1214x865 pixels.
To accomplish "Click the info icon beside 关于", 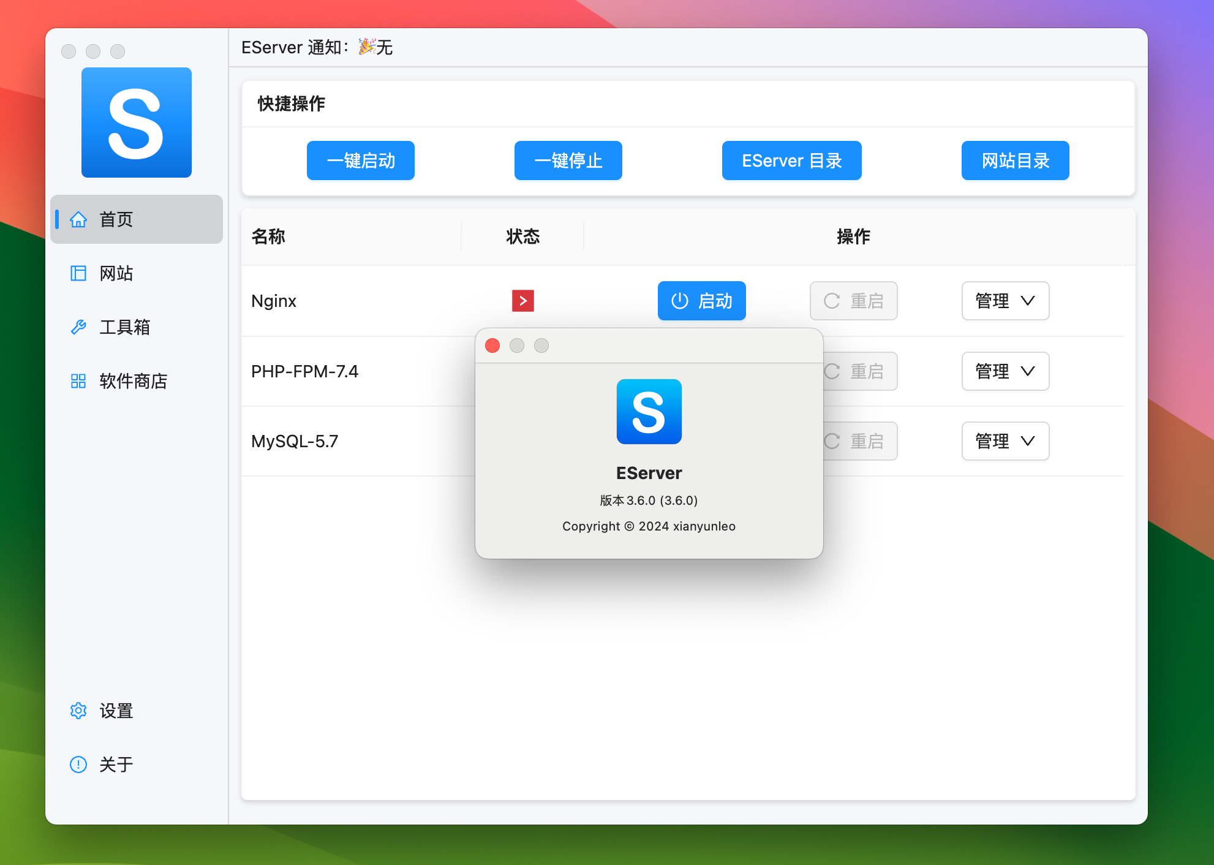I will click(x=78, y=765).
